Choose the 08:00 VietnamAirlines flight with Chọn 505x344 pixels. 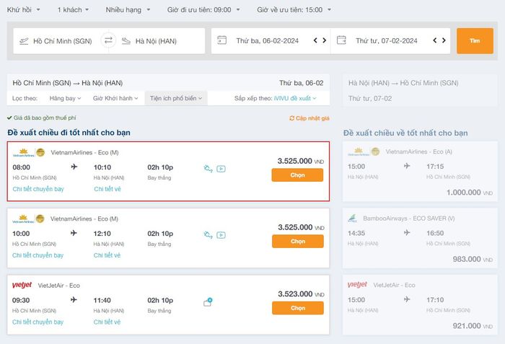(x=297, y=175)
